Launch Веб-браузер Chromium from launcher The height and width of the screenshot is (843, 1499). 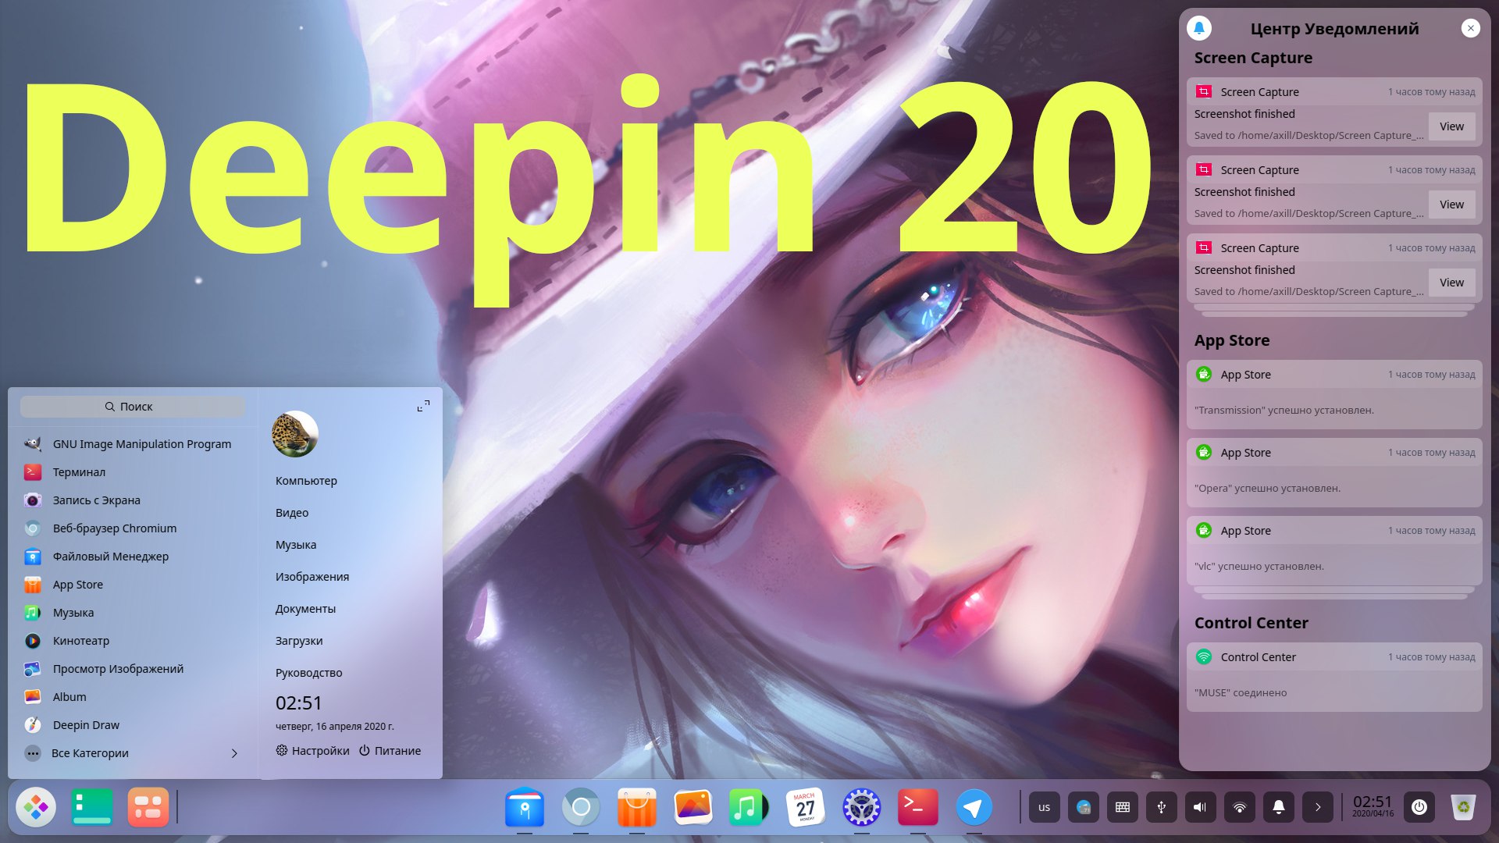[133, 528]
